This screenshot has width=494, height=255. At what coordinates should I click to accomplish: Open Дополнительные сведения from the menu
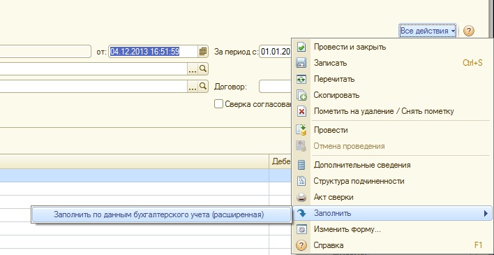392,165
